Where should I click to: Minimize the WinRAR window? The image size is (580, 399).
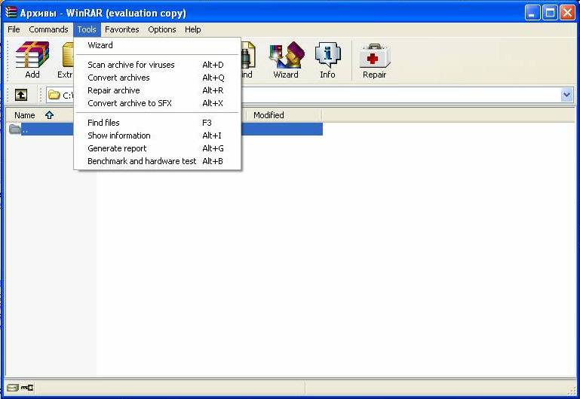click(532, 13)
